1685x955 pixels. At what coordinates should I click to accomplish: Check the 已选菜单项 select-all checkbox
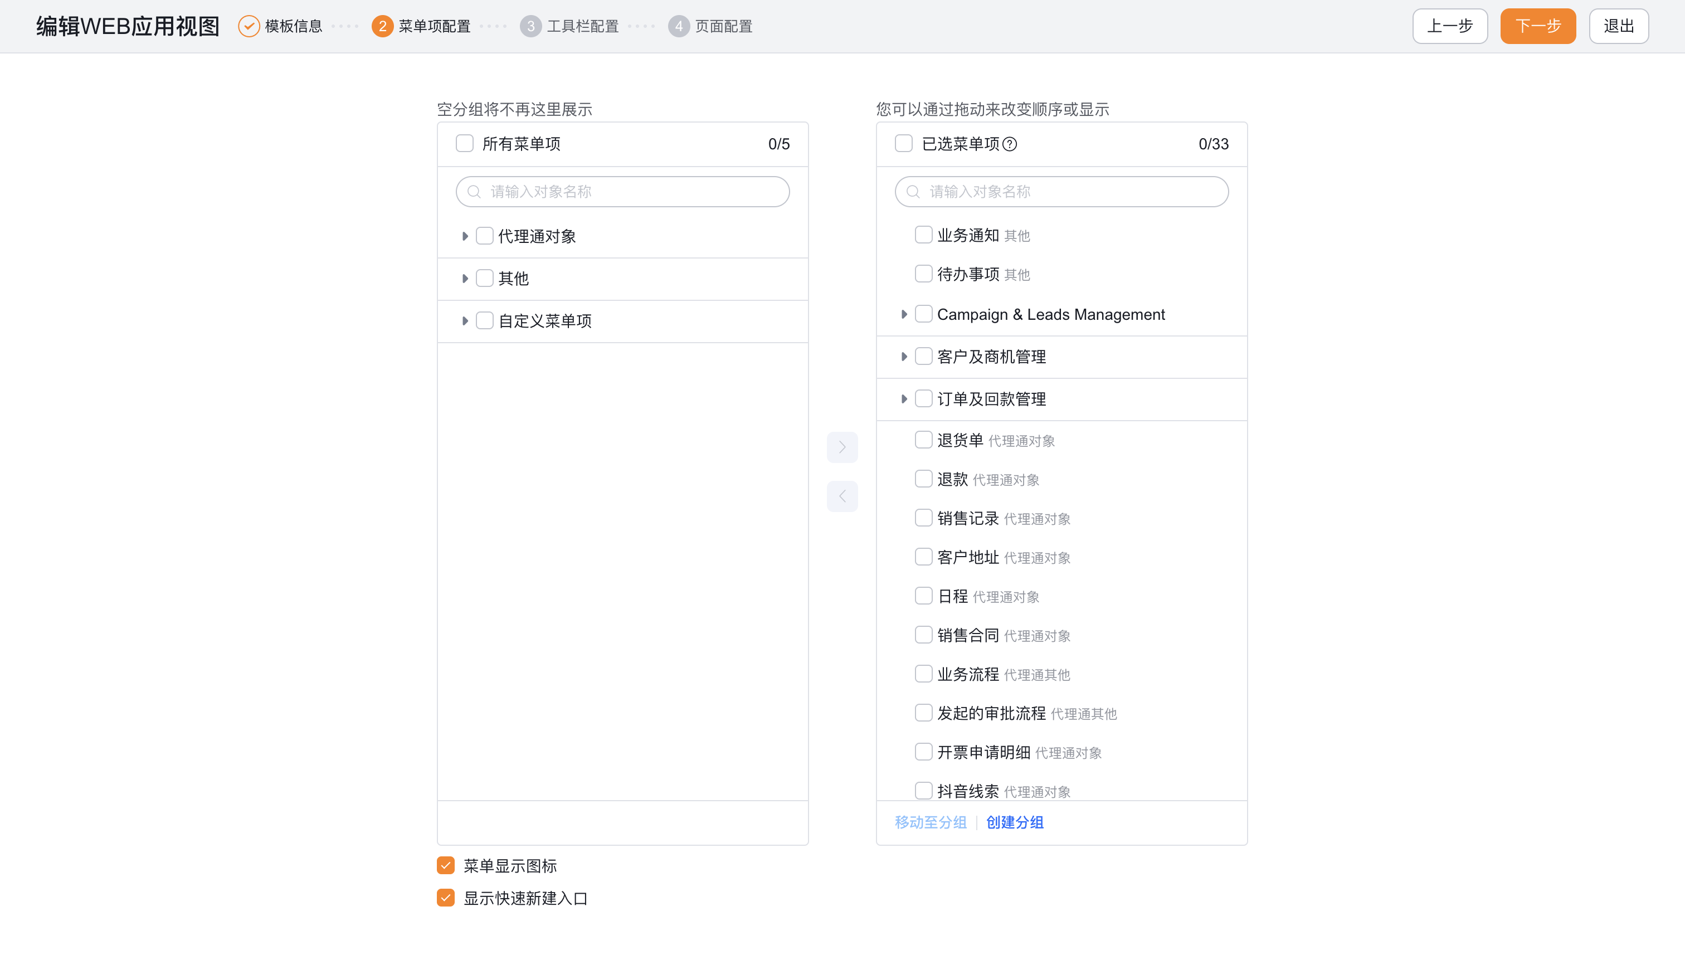[x=903, y=144]
